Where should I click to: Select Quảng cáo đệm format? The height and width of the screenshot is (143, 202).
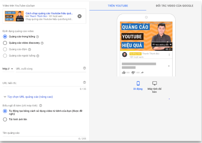[5, 49]
